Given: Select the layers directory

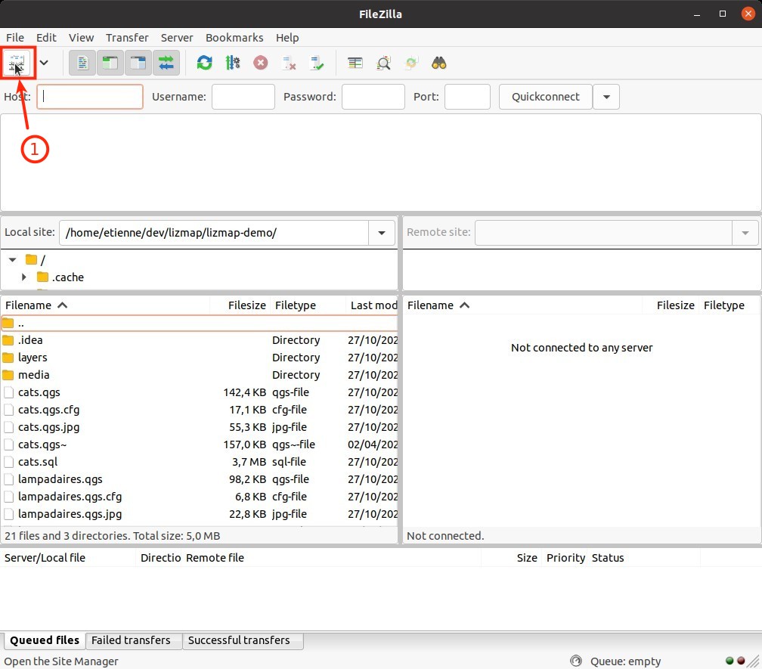Looking at the screenshot, I should (200, 358).
